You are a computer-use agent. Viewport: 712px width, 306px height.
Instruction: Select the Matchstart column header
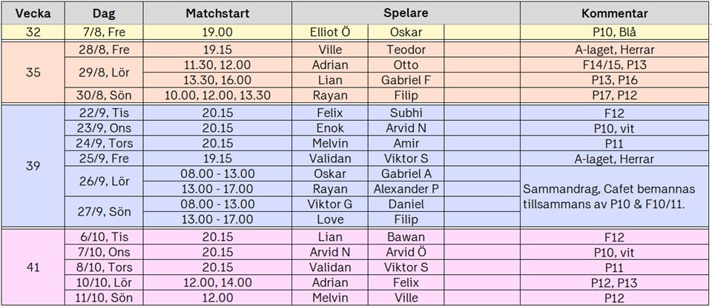217,13
